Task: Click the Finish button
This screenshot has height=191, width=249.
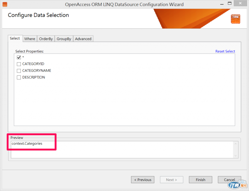Action: (x=200, y=180)
